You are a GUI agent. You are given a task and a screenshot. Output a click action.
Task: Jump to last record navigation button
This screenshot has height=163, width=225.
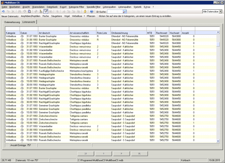coord(139,153)
